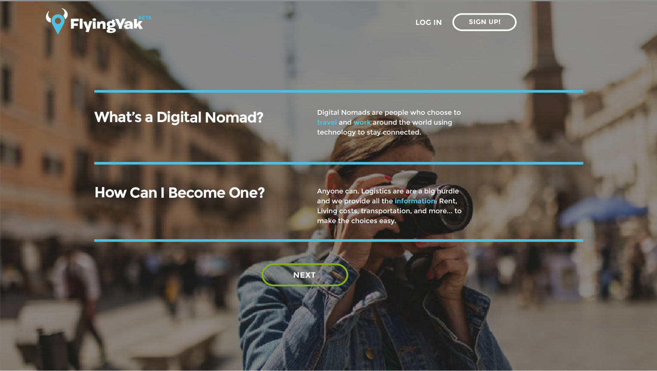Click the yak map-pin logo icon
Screen dimensions: 657x371
(x=57, y=21)
